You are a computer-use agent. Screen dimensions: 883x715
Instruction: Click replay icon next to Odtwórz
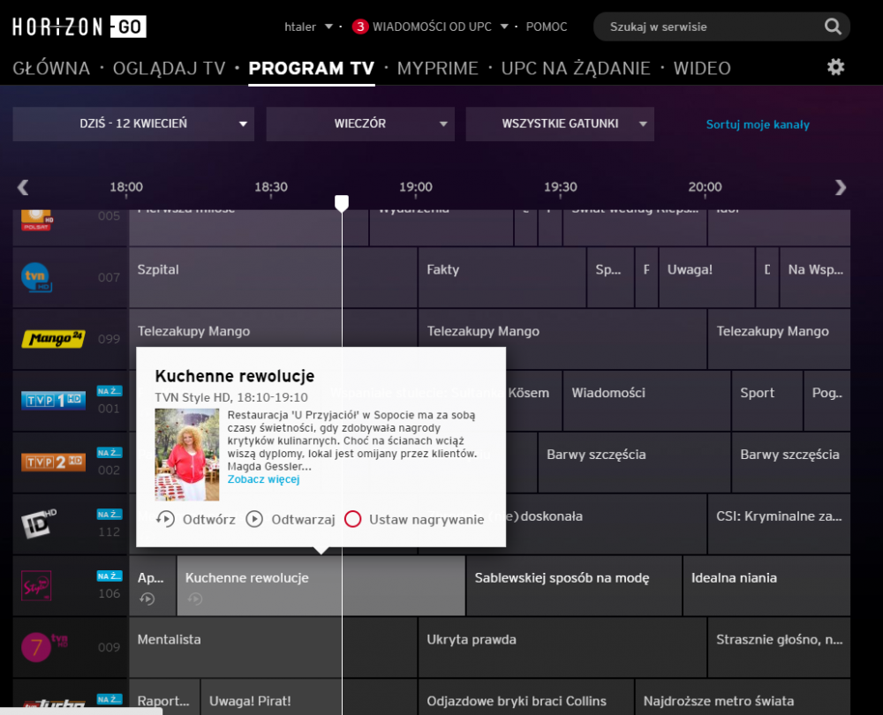(x=165, y=518)
